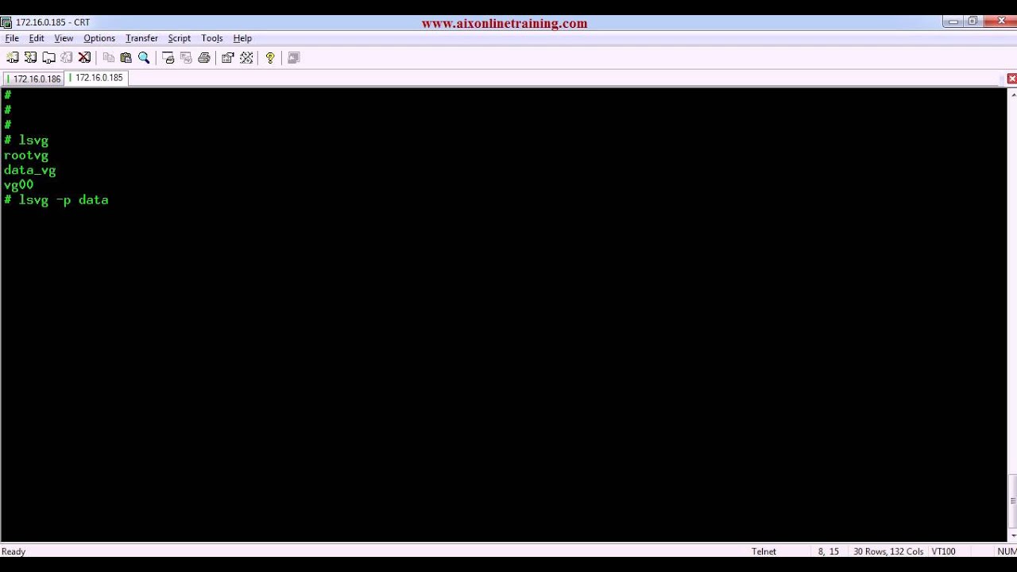Click 'VT100' in the status bar
Image resolution: width=1017 pixels, height=572 pixels.
[x=943, y=551]
